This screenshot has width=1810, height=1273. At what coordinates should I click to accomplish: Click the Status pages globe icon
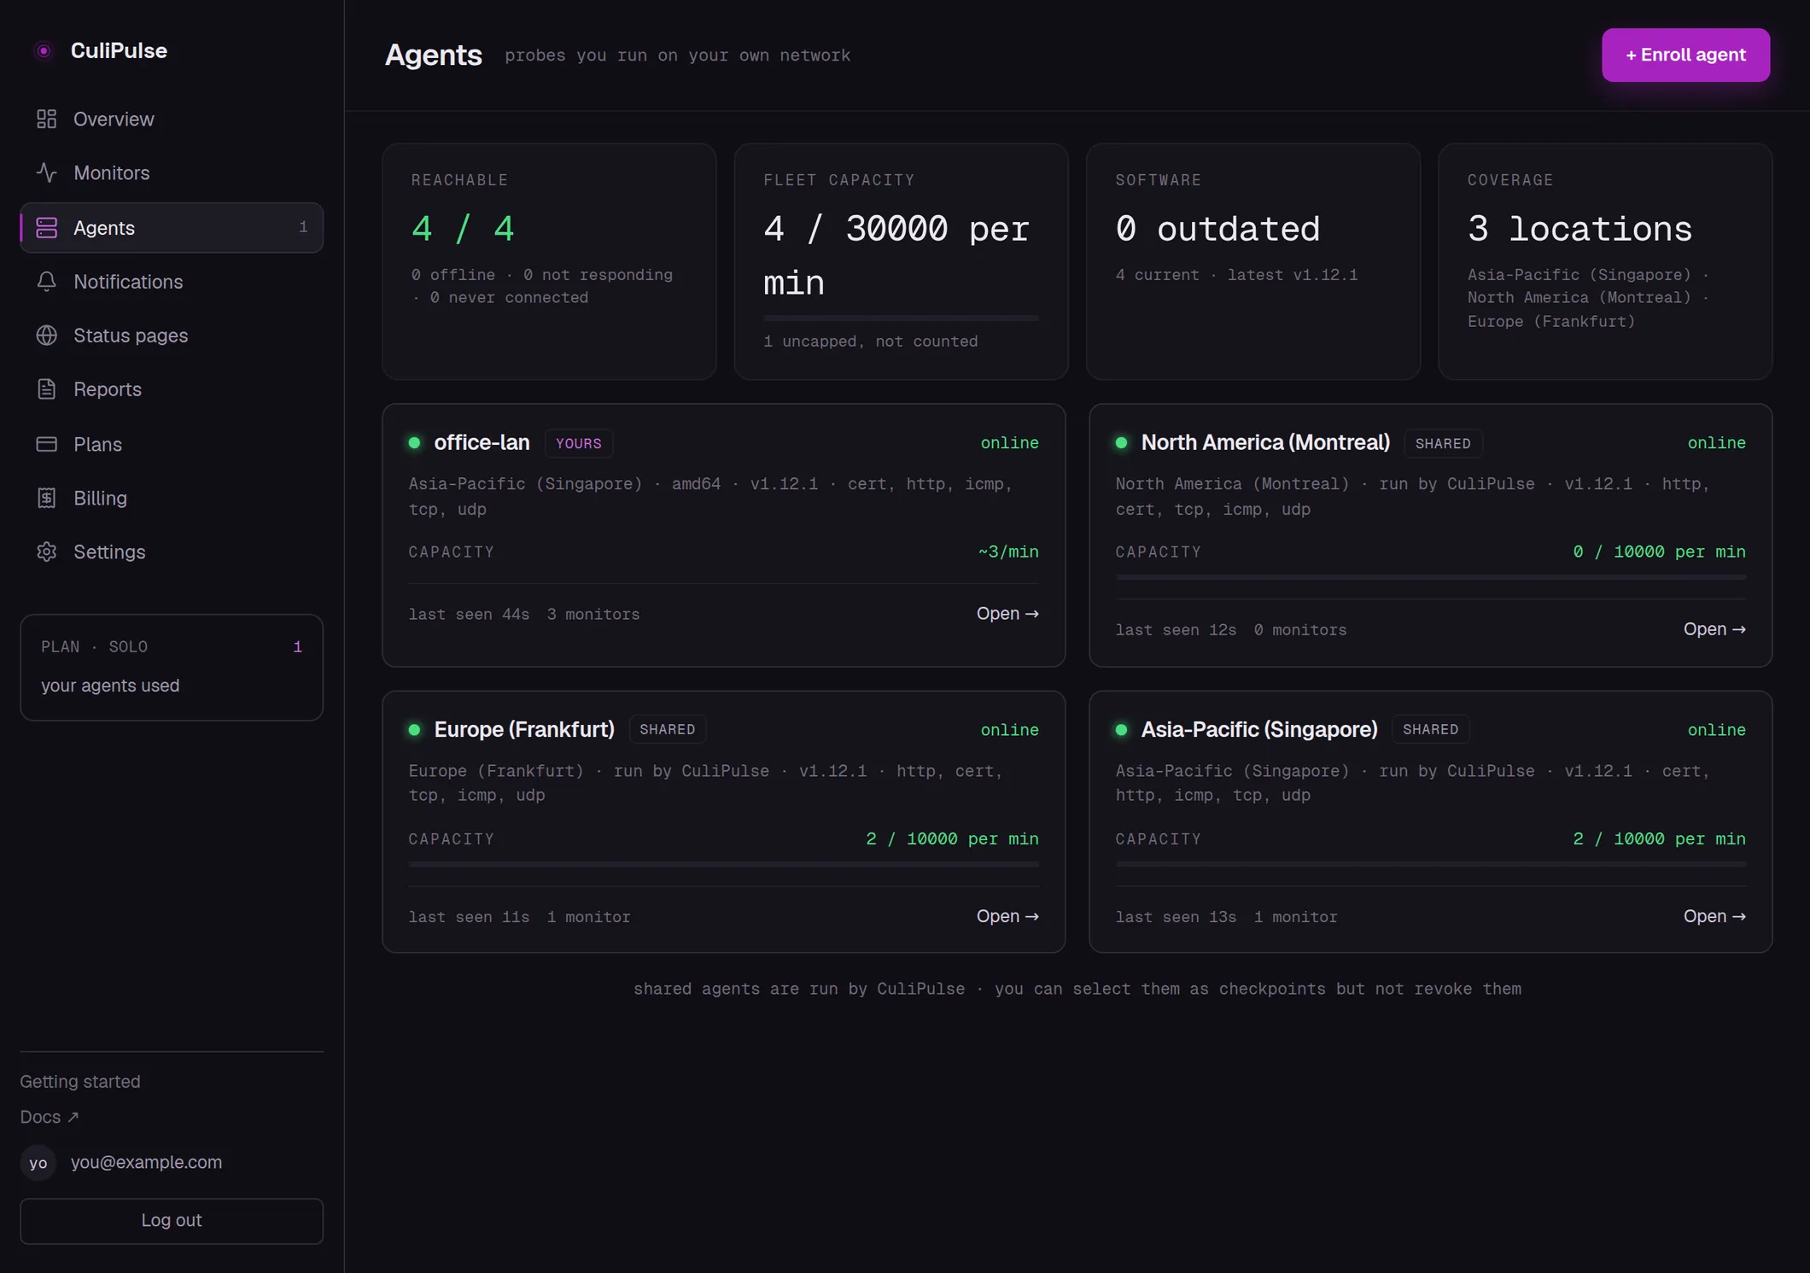47,336
